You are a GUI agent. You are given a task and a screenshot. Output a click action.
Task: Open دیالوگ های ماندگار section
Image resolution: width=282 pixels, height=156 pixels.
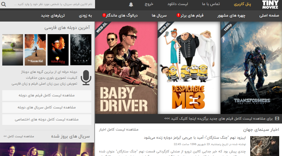pos(122,16)
